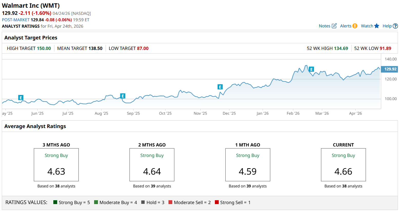Click the blue Watch star icon
Viewport: 400px width, 212px height.
pyautogui.click(x=377, y=26)
